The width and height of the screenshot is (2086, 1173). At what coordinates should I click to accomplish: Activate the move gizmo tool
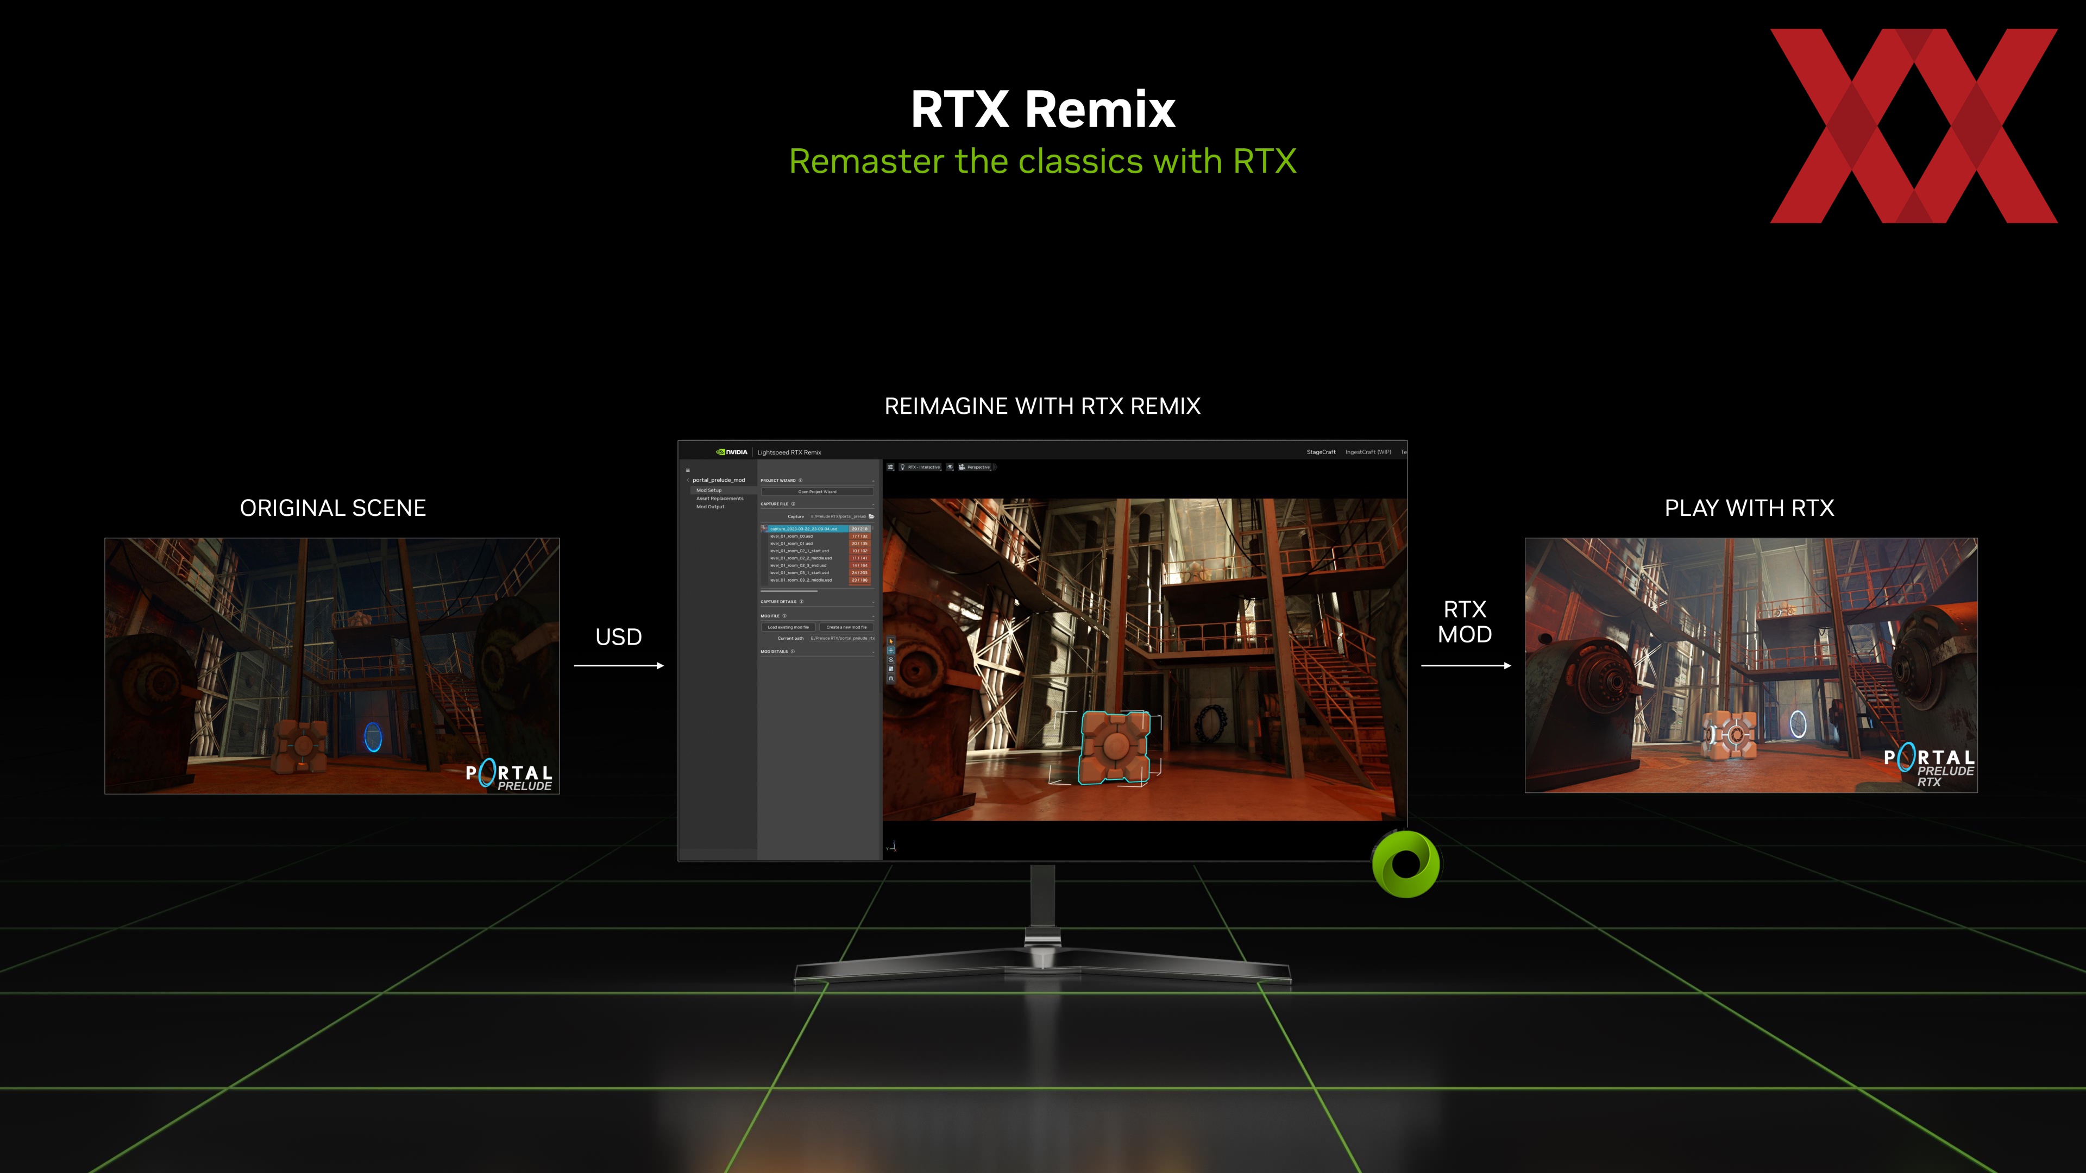pyautogui.click(x=891, y=651)
